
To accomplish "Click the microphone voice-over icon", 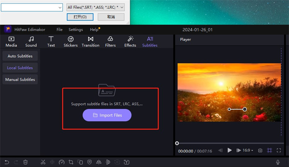I will (278, 162).
